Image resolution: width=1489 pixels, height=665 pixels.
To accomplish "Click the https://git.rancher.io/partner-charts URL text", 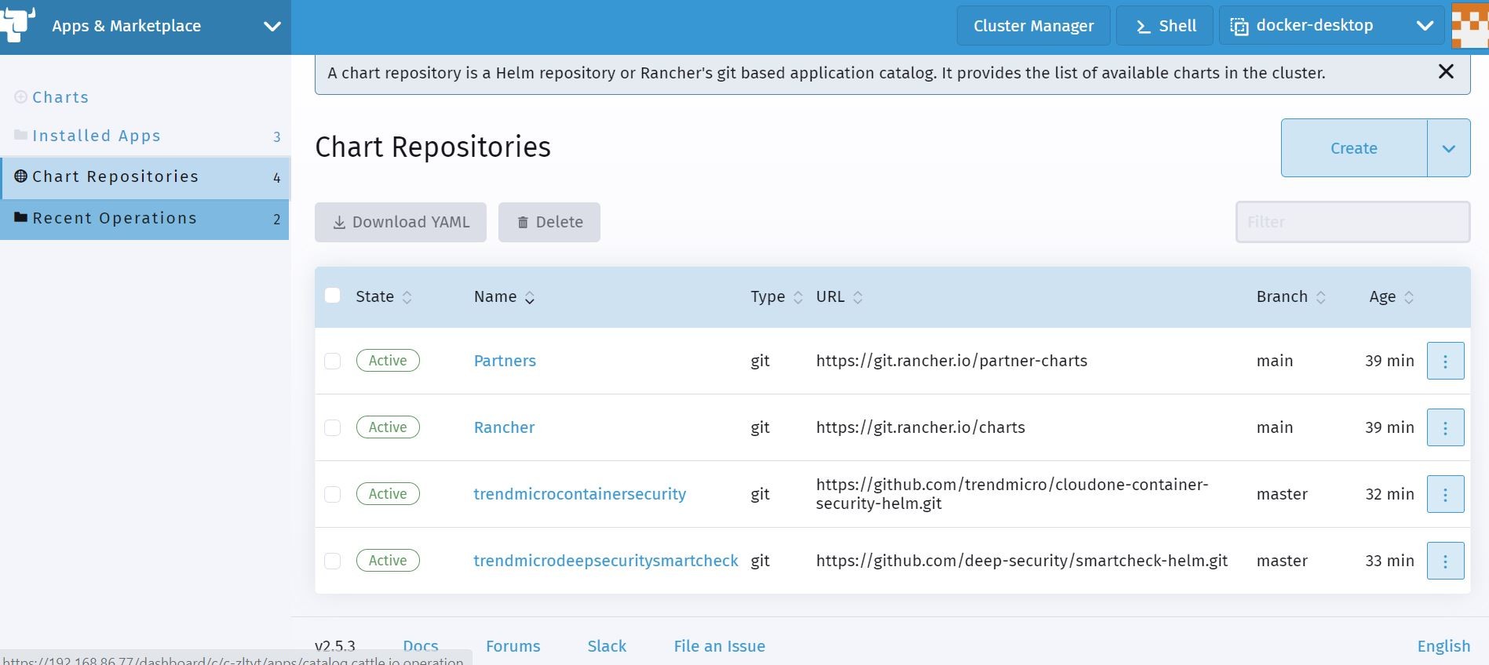I will coord(952,361).
